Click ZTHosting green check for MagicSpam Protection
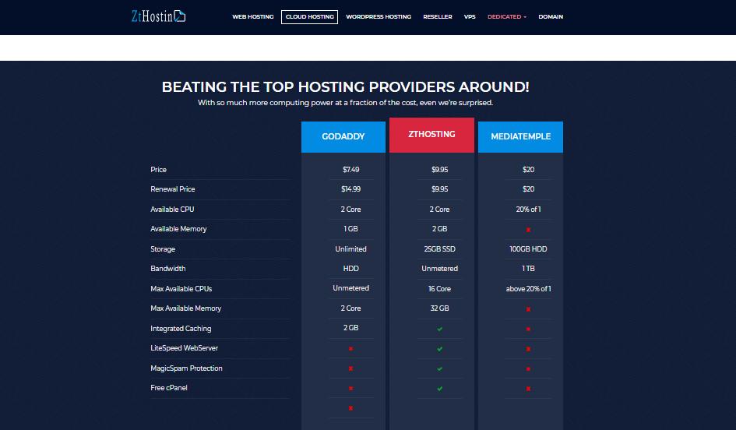 point(440,369)
